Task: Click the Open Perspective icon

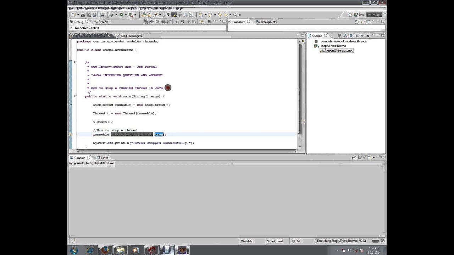Action: (x=350, y=15)
